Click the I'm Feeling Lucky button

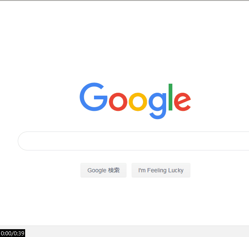[x=161, y=170]
